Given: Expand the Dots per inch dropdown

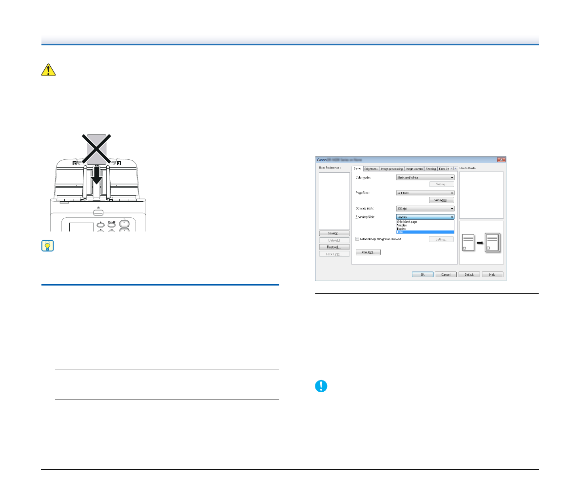Looking at the screenshot, I should coord(425,209).
